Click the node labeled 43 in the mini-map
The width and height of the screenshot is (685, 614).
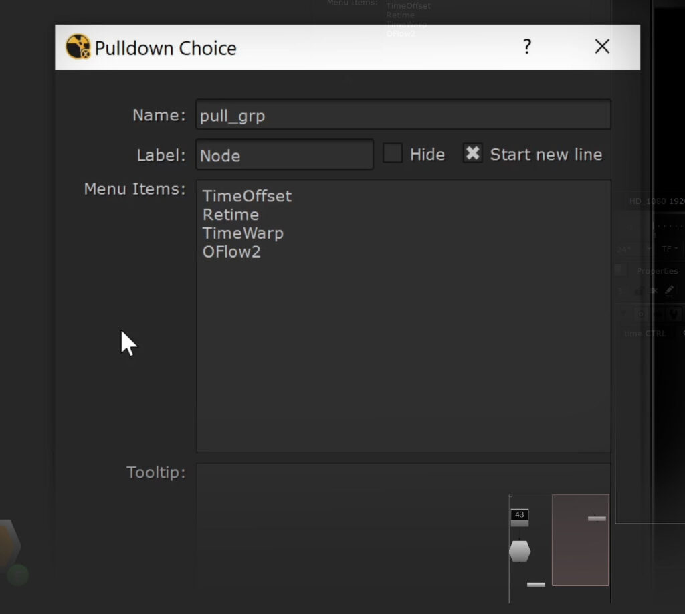pos(519,518)
